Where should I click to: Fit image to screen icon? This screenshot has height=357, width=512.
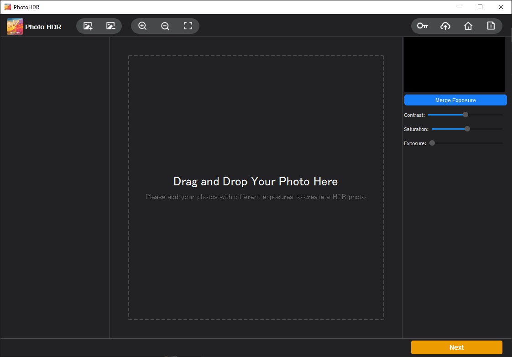point(188,26)
